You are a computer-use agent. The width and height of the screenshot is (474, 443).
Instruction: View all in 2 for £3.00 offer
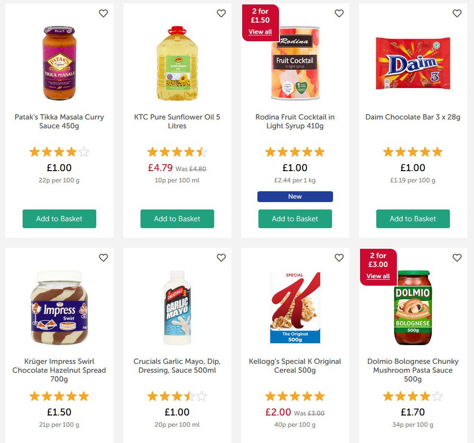tap(378, 276)
